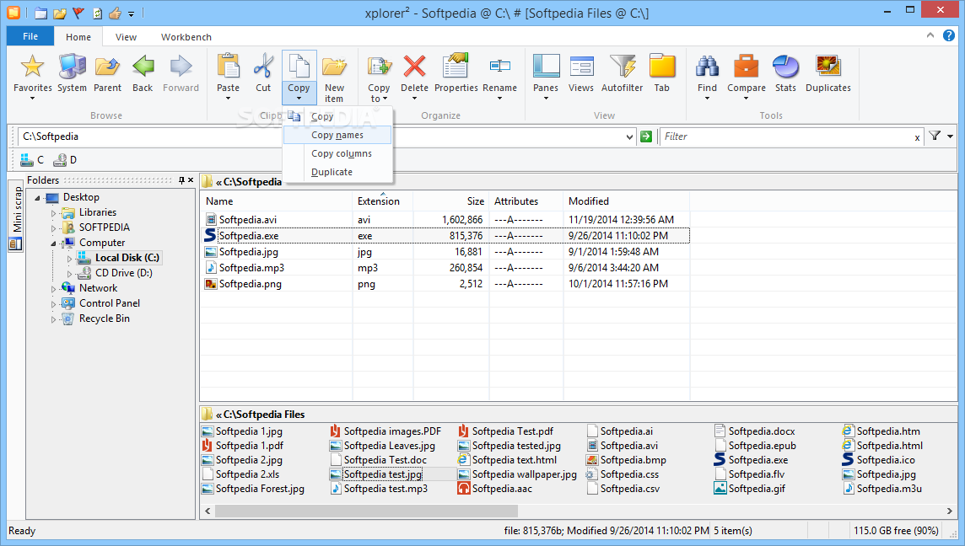Collapse the ribbon with the chevron

click(930, 35)
